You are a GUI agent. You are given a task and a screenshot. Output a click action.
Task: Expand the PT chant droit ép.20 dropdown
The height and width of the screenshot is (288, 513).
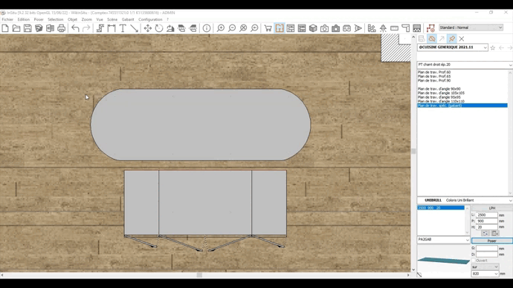click(x=465, y=65)
